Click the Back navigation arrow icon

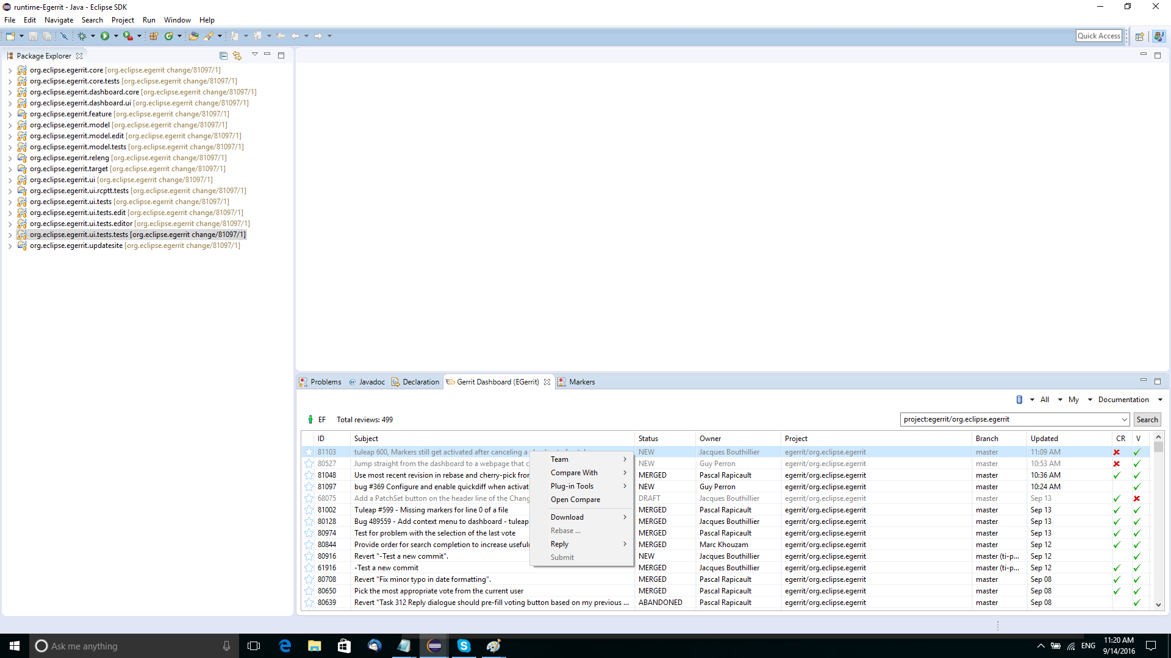tap(295, 36)
